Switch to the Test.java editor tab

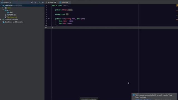point(65,2)
